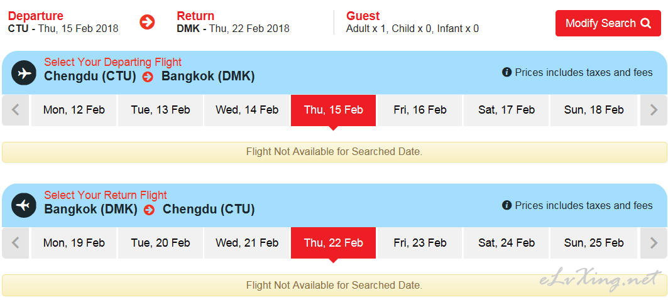Select Tue, 20 Feb return date
668x300 pixels.
(161, 243)
